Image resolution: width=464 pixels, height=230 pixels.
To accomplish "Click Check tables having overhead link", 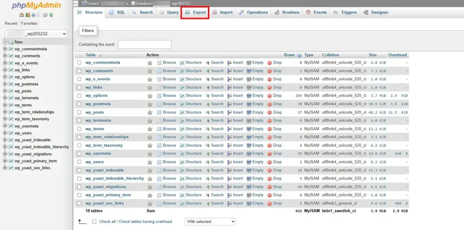I will 145,221.
